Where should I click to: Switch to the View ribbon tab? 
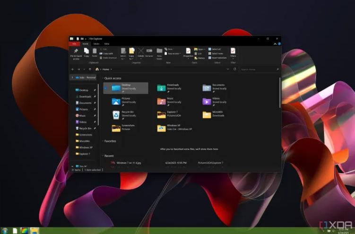tap(107, 43)
